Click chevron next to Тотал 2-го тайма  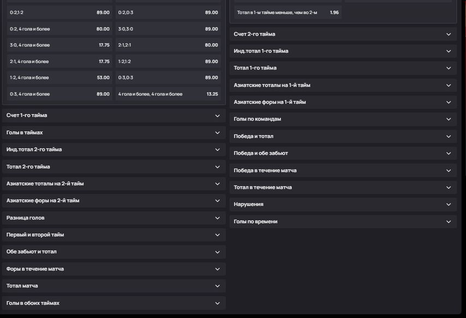tap(218, 167)
